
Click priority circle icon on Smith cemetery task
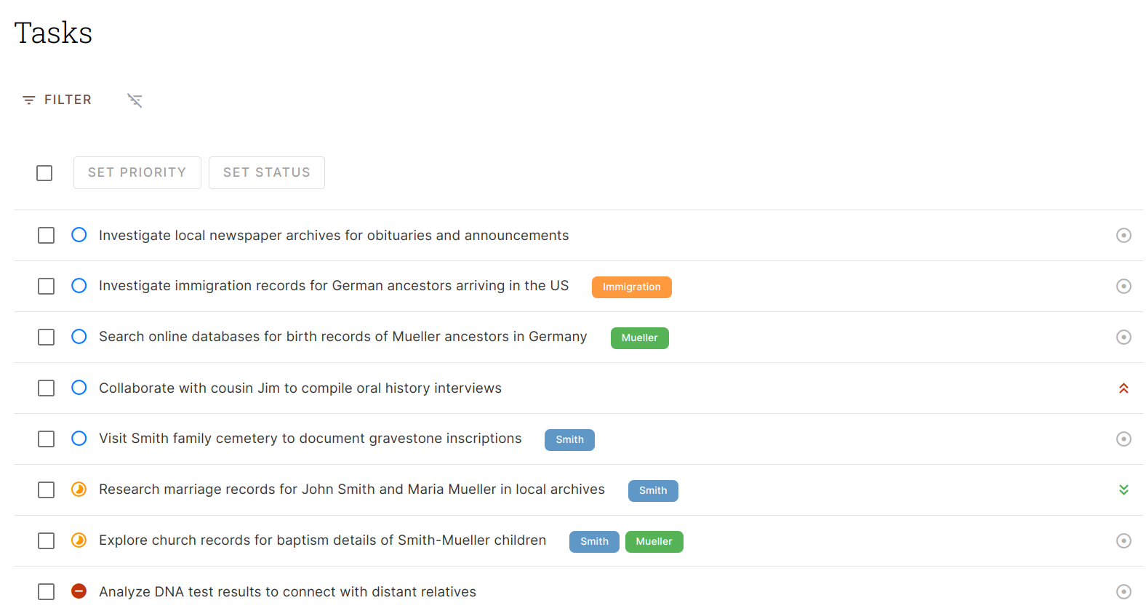[x=1123, y=439]
